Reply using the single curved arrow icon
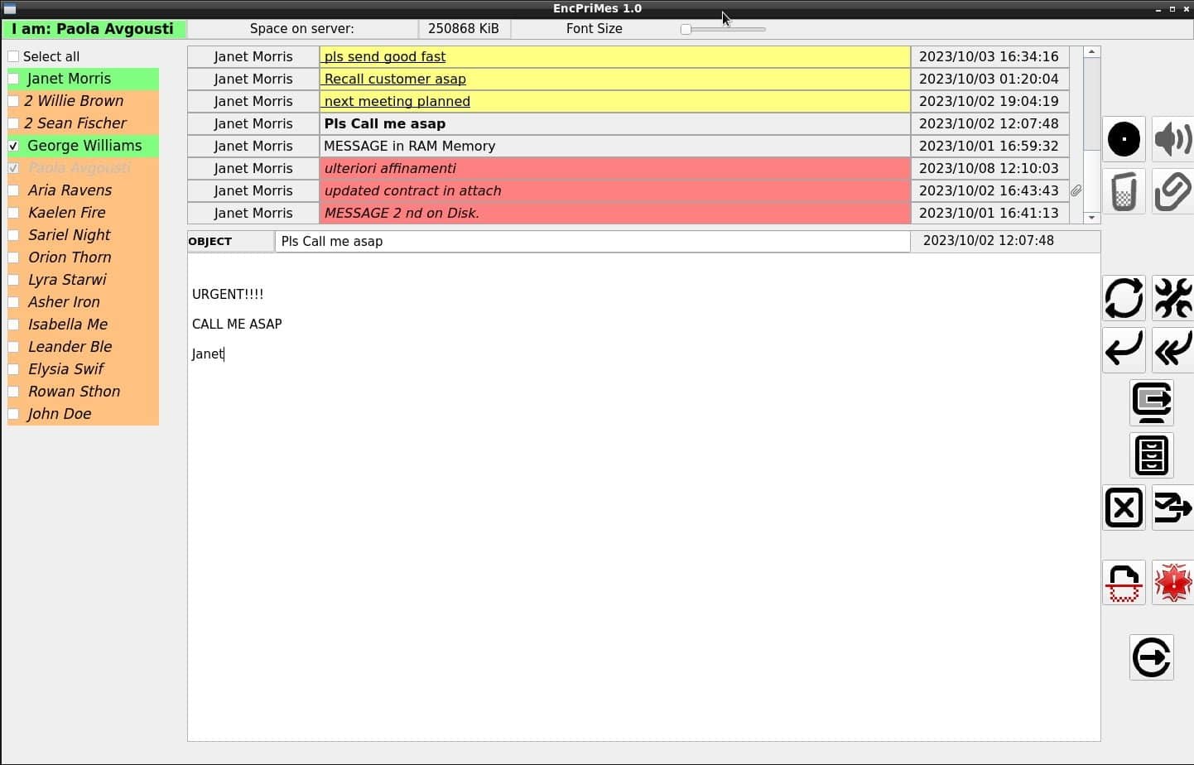This screenshot has width=1194, height=765. pos(1124,350)
